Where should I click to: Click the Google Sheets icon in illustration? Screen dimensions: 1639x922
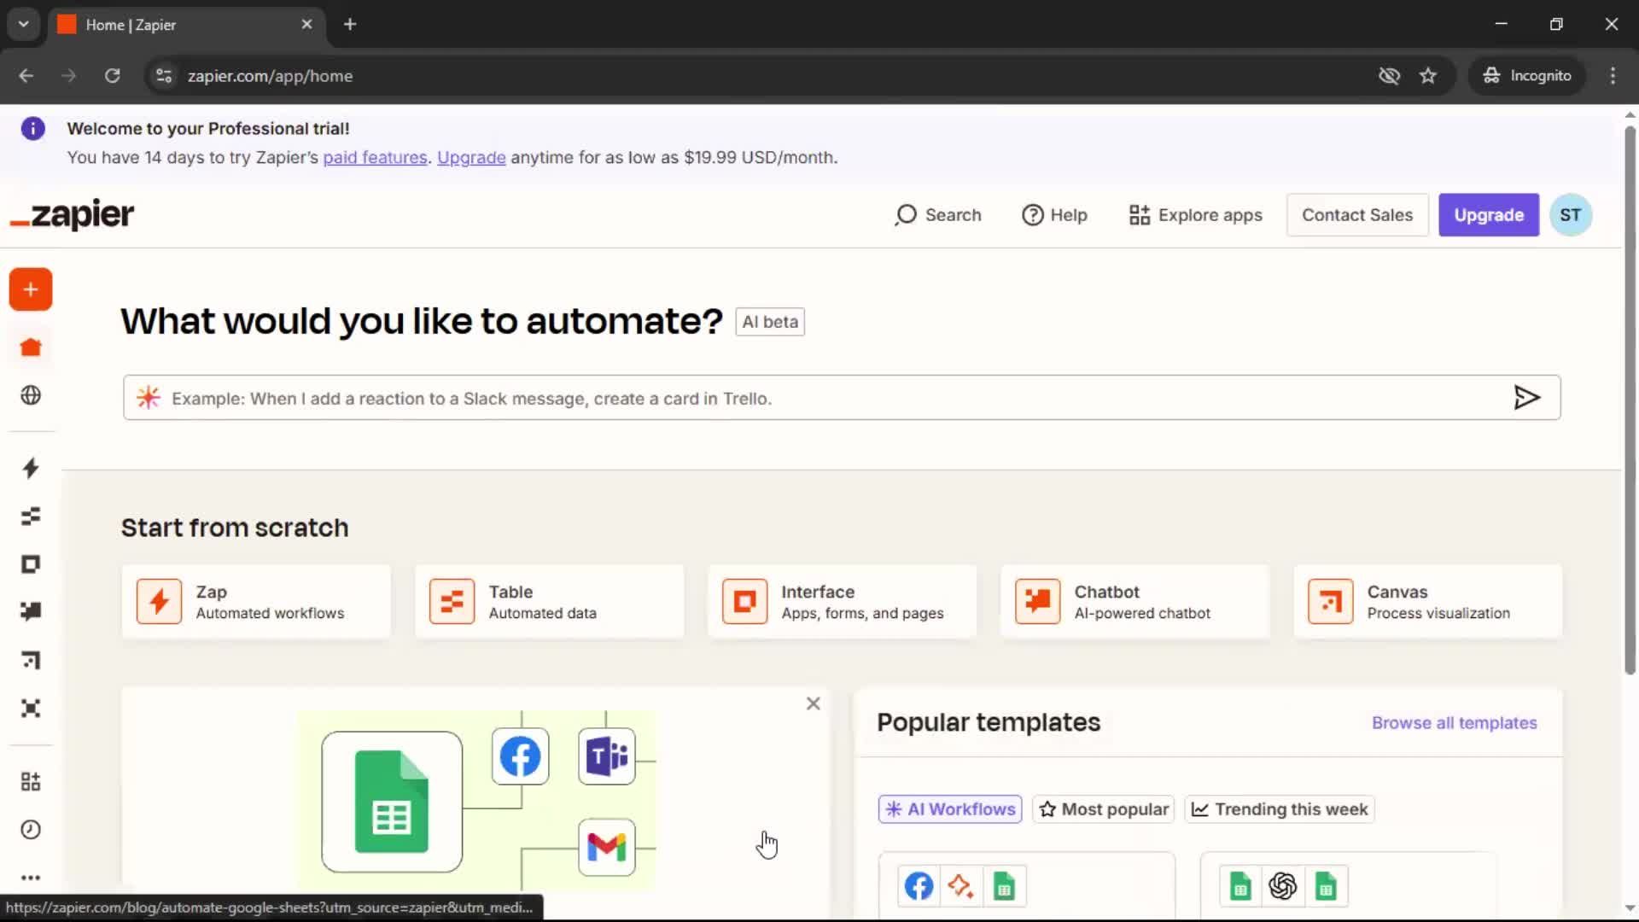point(392,802)
